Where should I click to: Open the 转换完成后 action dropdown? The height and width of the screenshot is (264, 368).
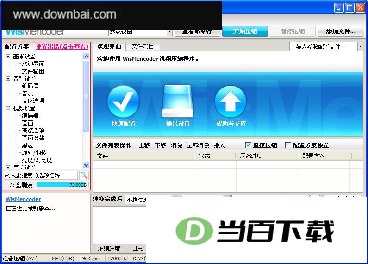point(152,200)
